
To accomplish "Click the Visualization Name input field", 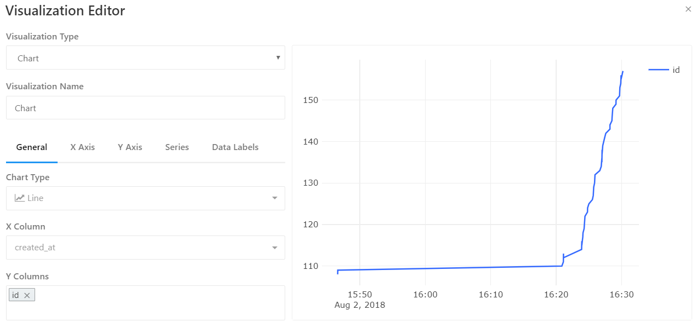I will 145,108.
